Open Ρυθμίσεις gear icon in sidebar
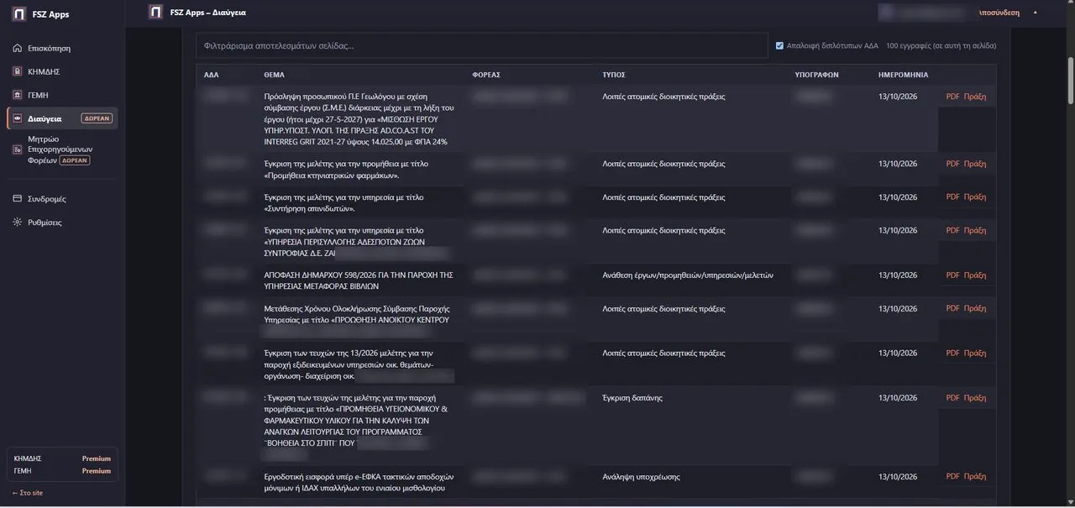Viewport: 1075px width, 508px height. click(x=18, y=223)
